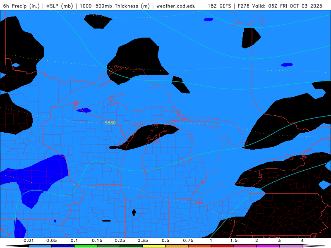Image resolution: width=331 pixels, height=248 pixels.
Task: Select the black legend color swatch
Action: click(17, 246)
